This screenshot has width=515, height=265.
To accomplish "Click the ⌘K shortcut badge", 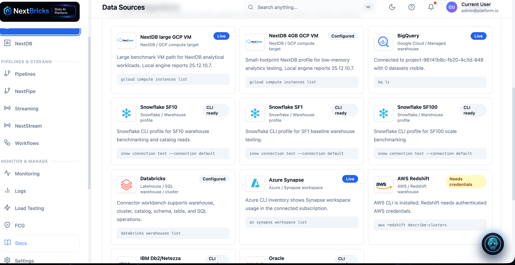I will (368, 7).
